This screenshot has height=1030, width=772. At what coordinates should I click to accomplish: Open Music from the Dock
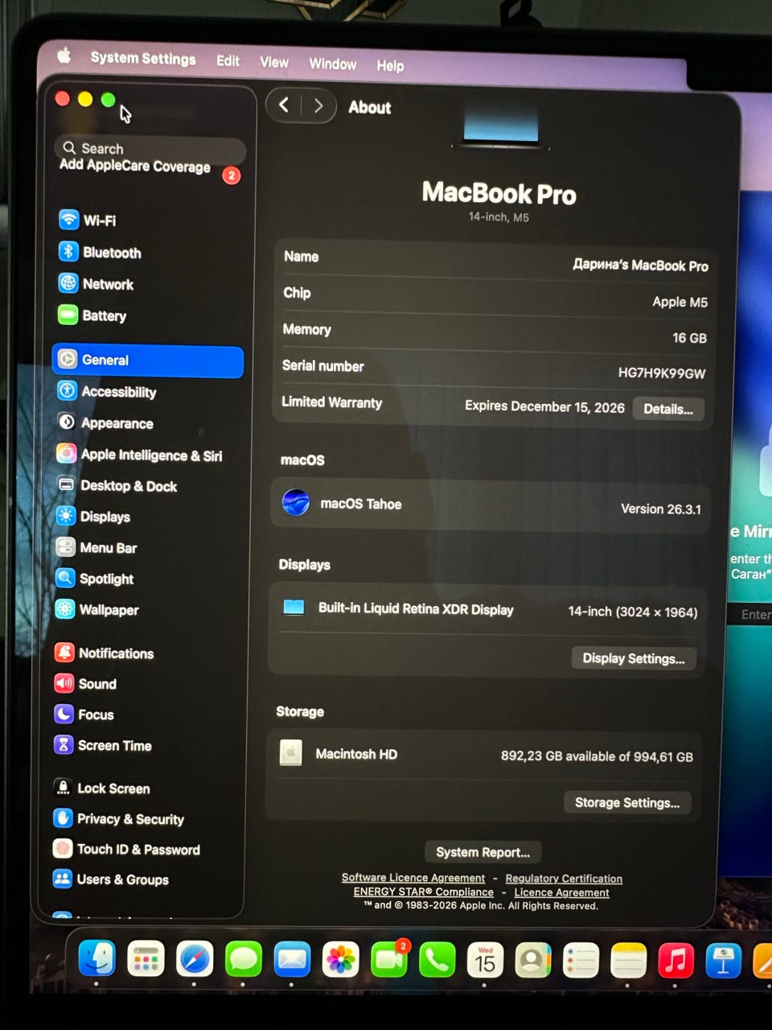coord(675,961)
